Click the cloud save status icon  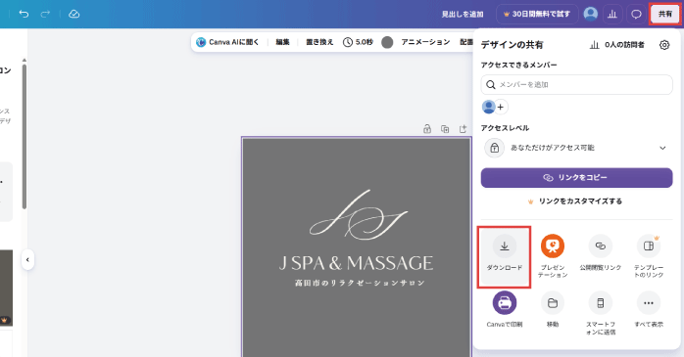[x=74, y=14]
